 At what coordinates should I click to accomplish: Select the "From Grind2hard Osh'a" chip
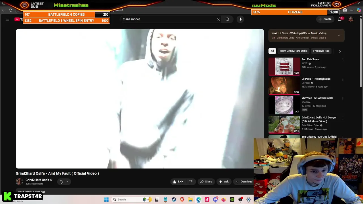294,51
